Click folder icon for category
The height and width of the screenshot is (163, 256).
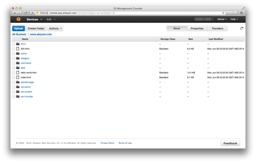[x=18, y=58]
